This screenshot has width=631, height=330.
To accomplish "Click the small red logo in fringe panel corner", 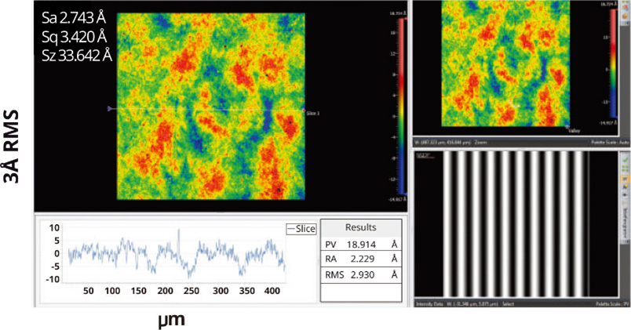I will 422,156.
